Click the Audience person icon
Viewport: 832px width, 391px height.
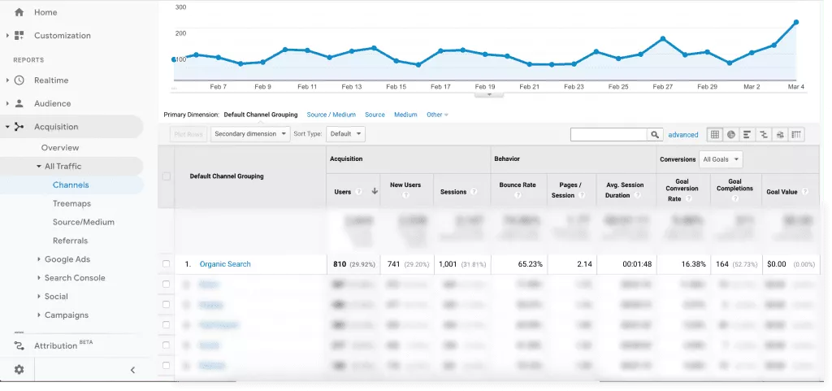(19, 103)
